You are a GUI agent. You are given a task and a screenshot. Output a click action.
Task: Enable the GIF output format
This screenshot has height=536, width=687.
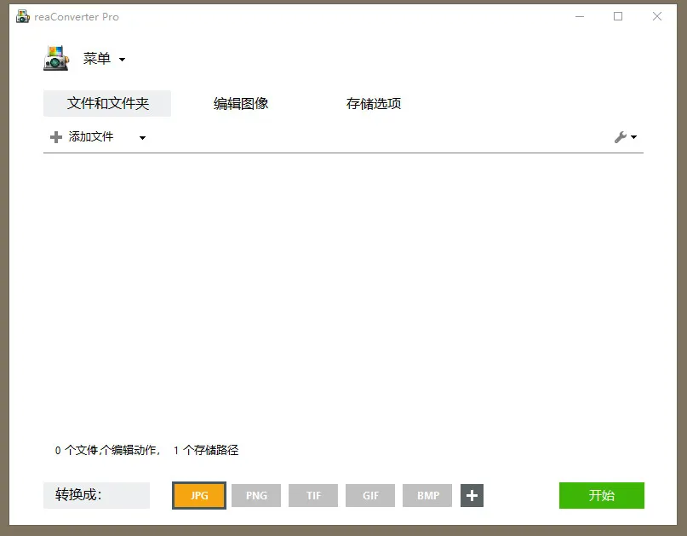pyautogui.click(x=369, y=495)
